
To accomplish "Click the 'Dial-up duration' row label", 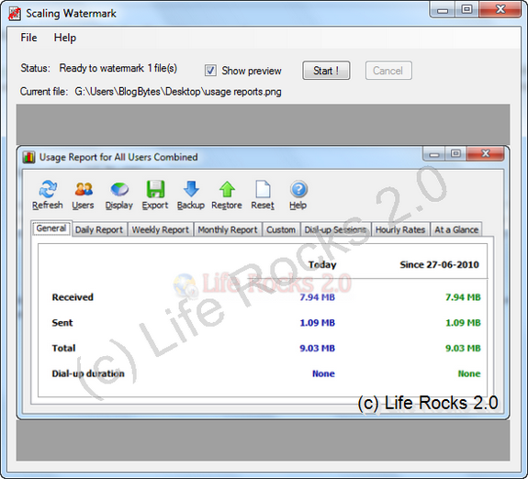I will 88,373.
